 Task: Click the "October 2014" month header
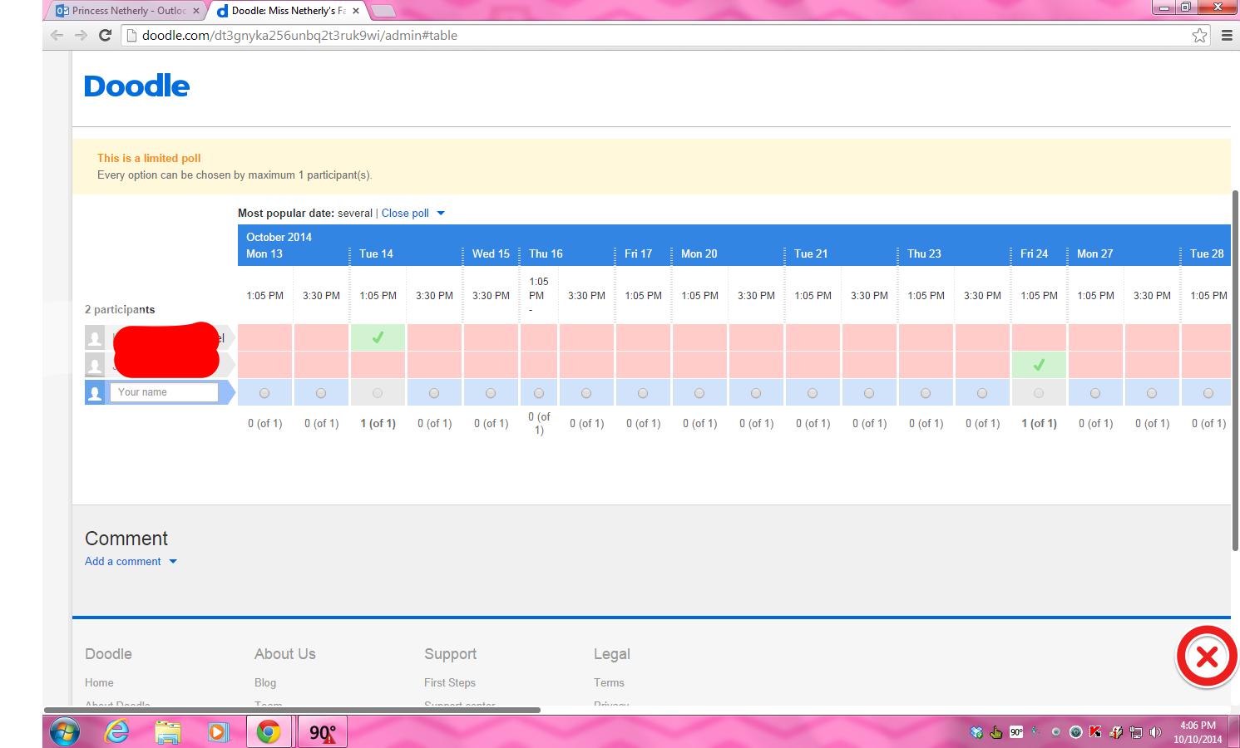(279, 237)
